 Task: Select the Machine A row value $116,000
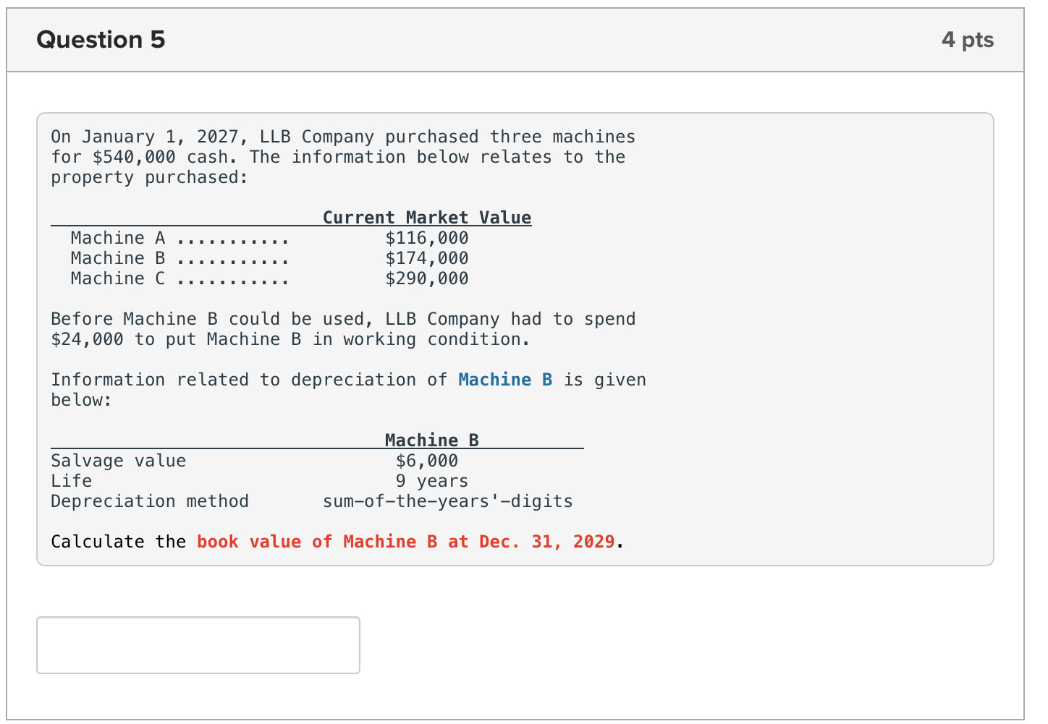427,237
